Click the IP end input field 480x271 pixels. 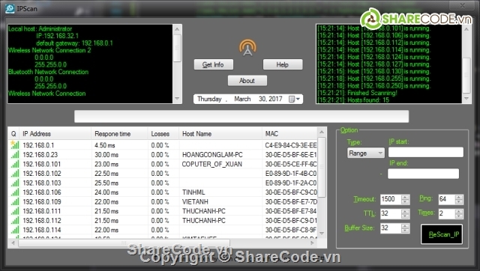point(423,174)
